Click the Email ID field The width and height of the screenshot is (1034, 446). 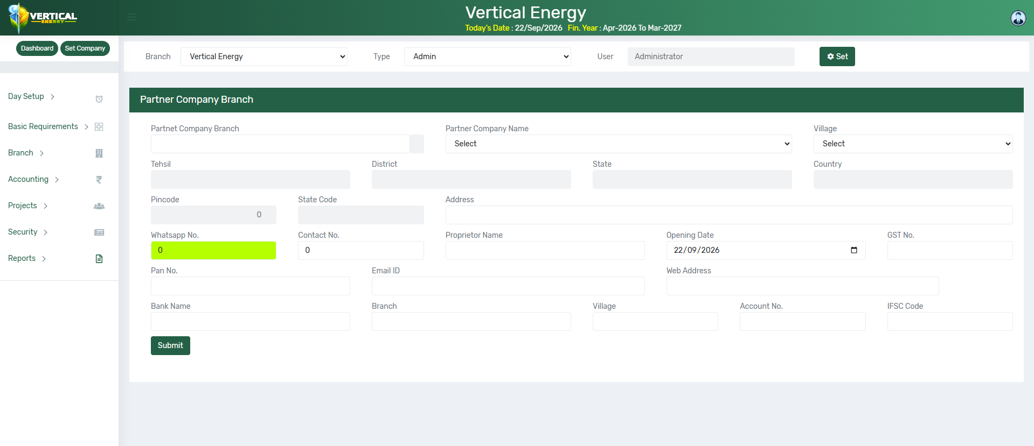[508, 286]
